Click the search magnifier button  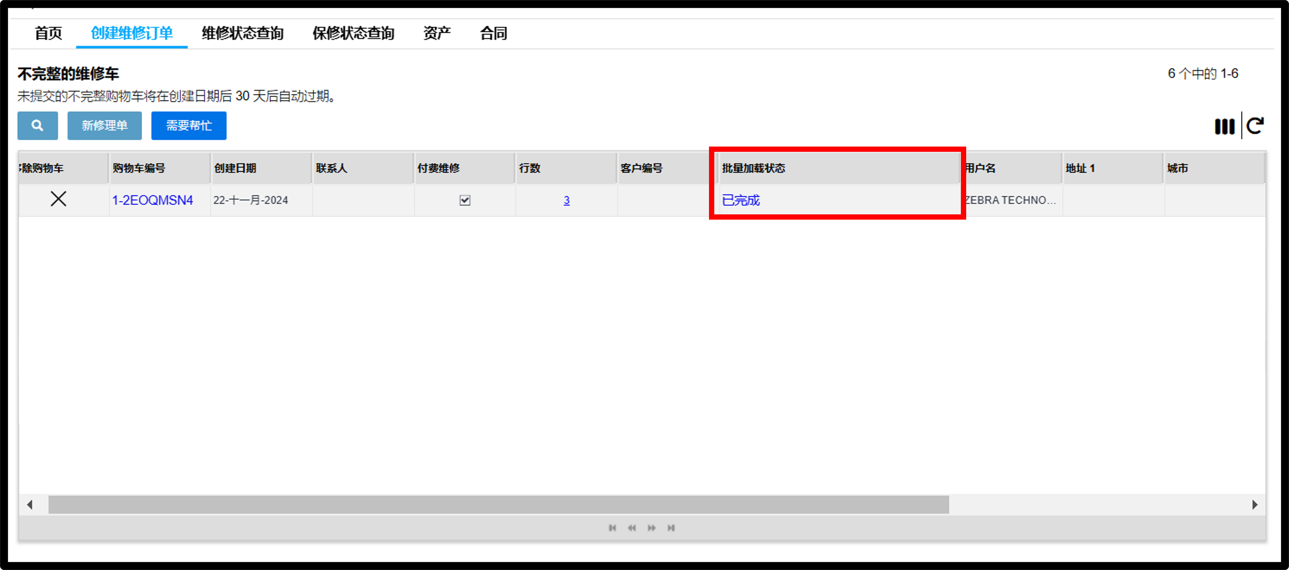38,125
